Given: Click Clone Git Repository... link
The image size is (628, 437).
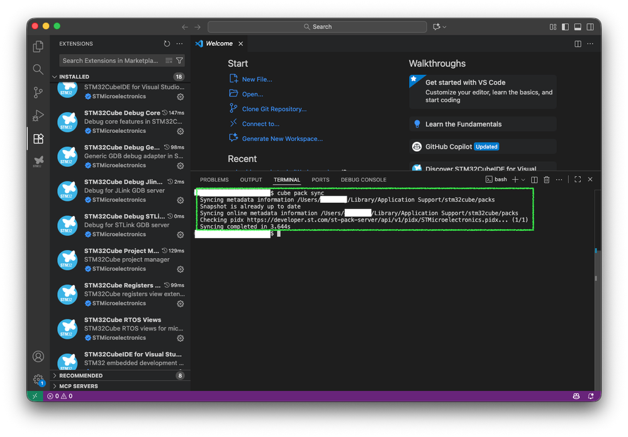Looking at the screenshot, I should click(274, 109).
